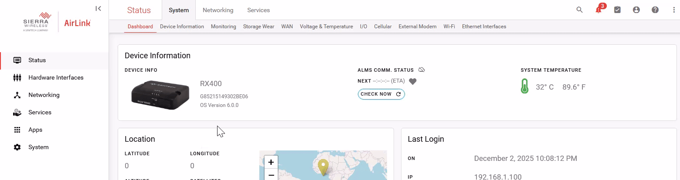The width and height of the screenshot is (680, 180).
Task: Click the RX400 device thumbnail image
Action: [x=160, y=93]
